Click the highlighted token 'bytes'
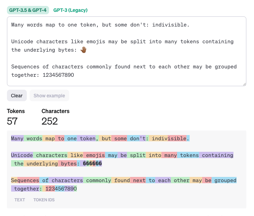Viewport: 254px width, 216px height. 68,164
